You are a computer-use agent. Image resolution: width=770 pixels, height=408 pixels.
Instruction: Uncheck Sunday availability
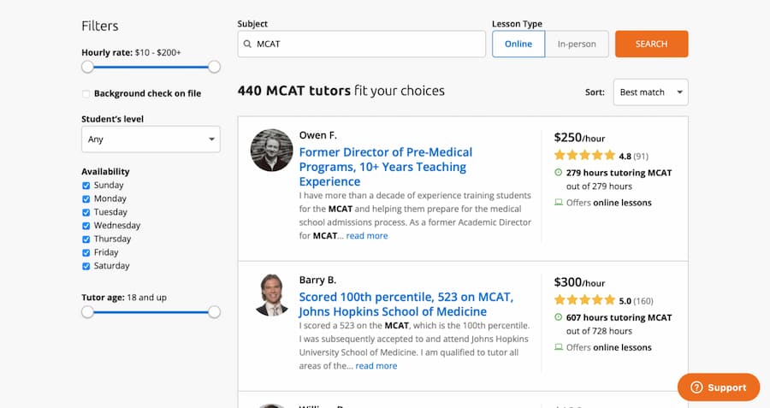pyautogui.click(x=86, y=185)
